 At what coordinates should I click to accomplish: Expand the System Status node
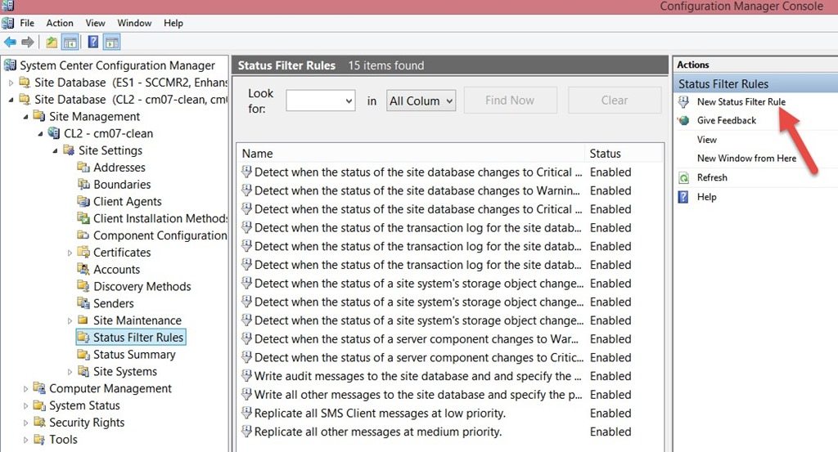tap(25, 406)
